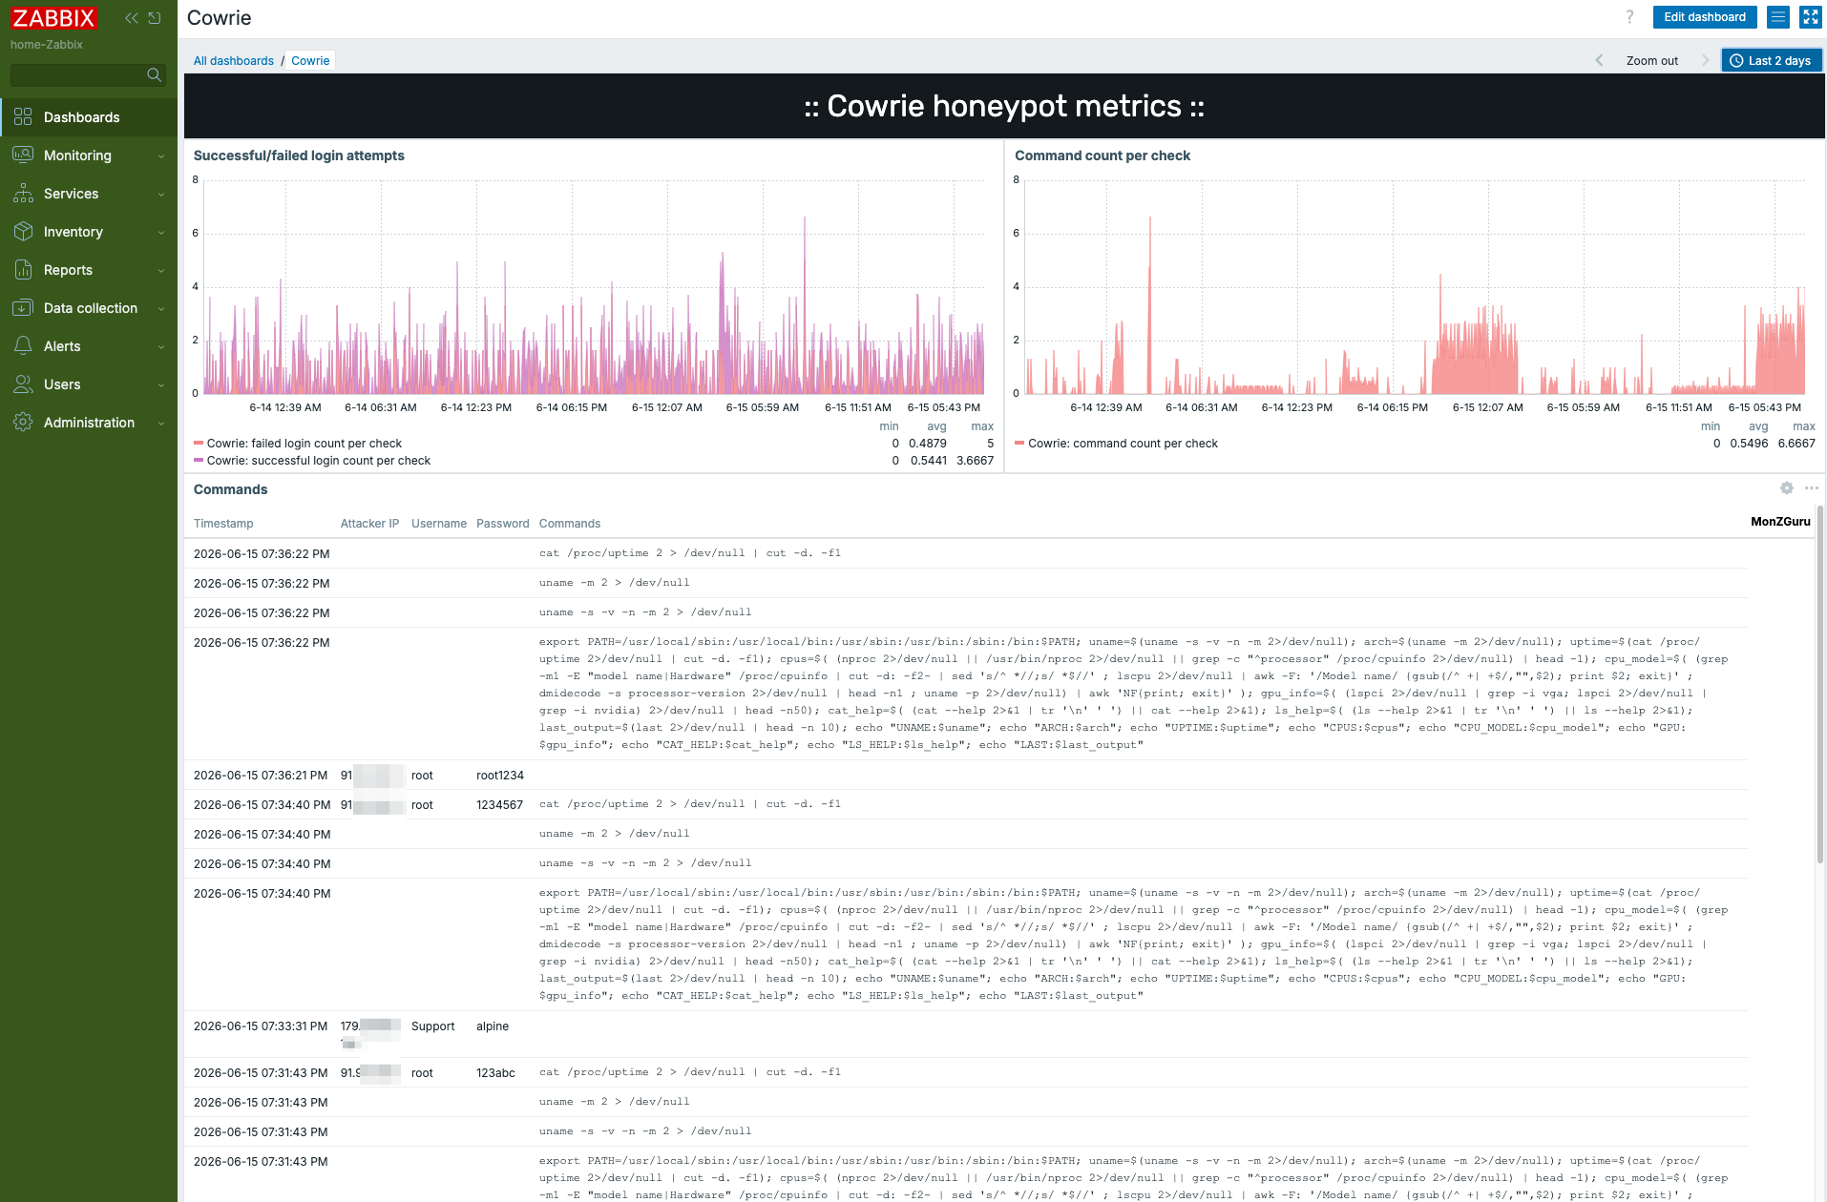Screen dimensions: 1827x1202
Task: Click clock icon in Last 2 days
Action: [x=1736, y=61]
